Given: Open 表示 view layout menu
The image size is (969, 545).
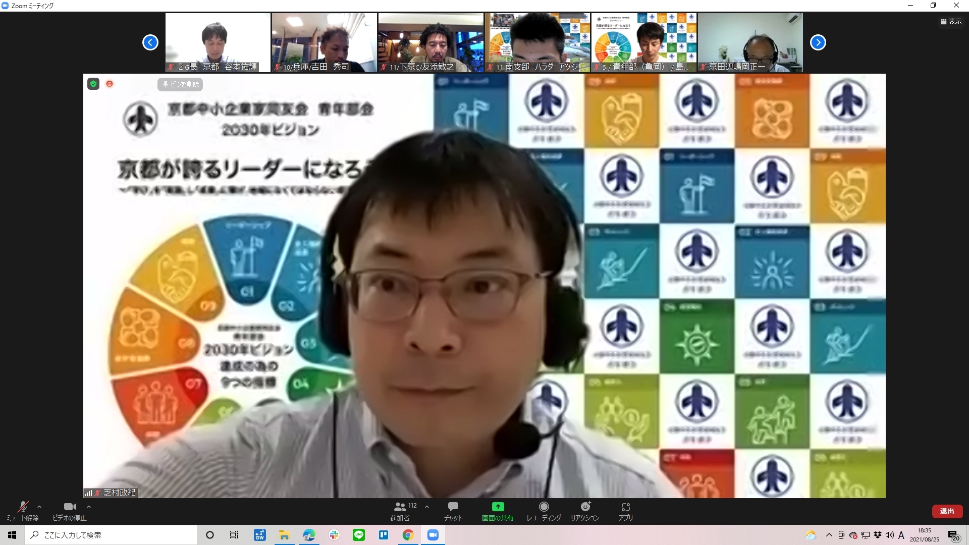Looking at the screenshot, I should pyautogui.click(x=951, y=21).
